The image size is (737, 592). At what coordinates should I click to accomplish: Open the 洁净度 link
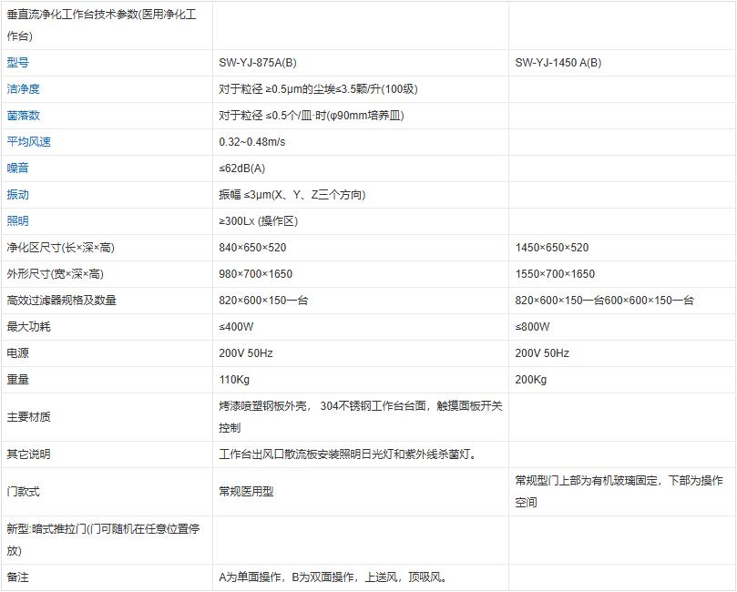[x=24, y=89]
